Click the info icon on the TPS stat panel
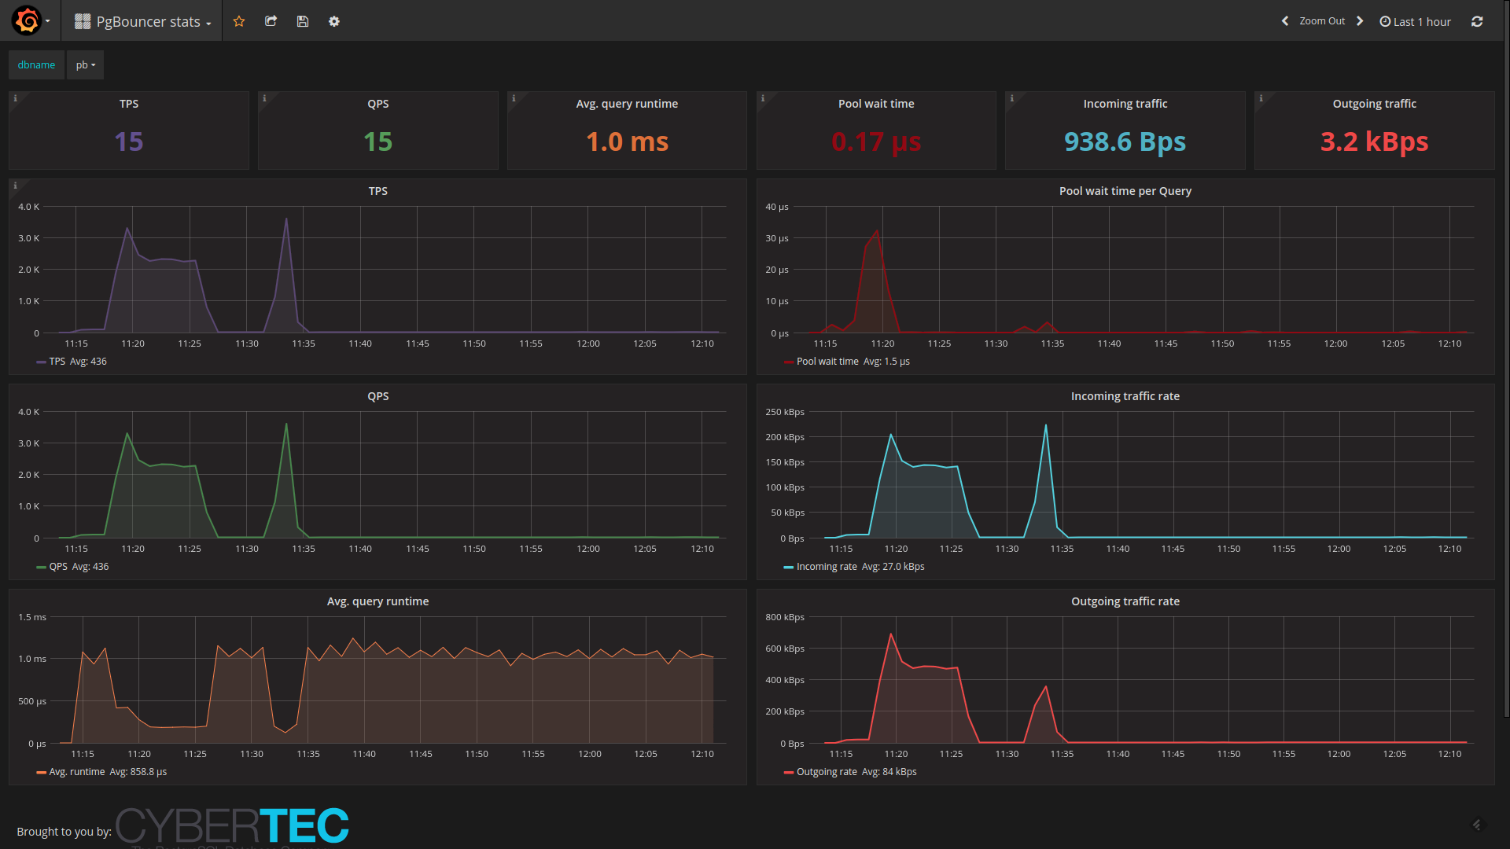Image resolution: width=1510 pixels, height=849 pixels. point(15,98)
